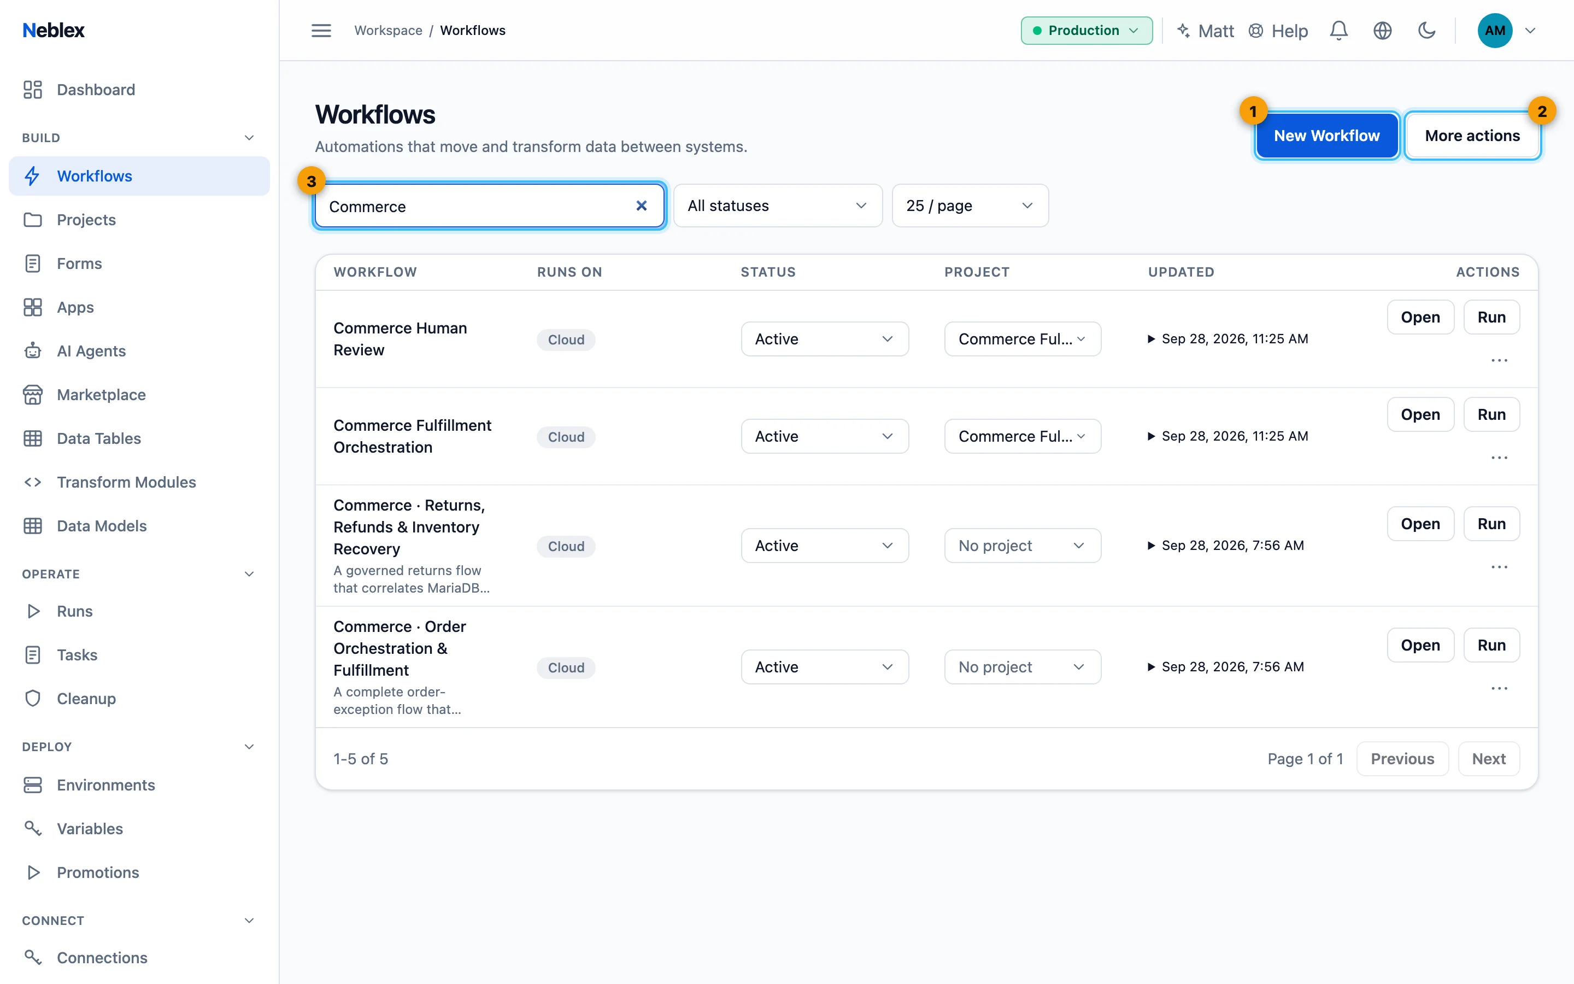Click the AI Agents robot icon
The image size is (1574, 984).
pos(33,351)
